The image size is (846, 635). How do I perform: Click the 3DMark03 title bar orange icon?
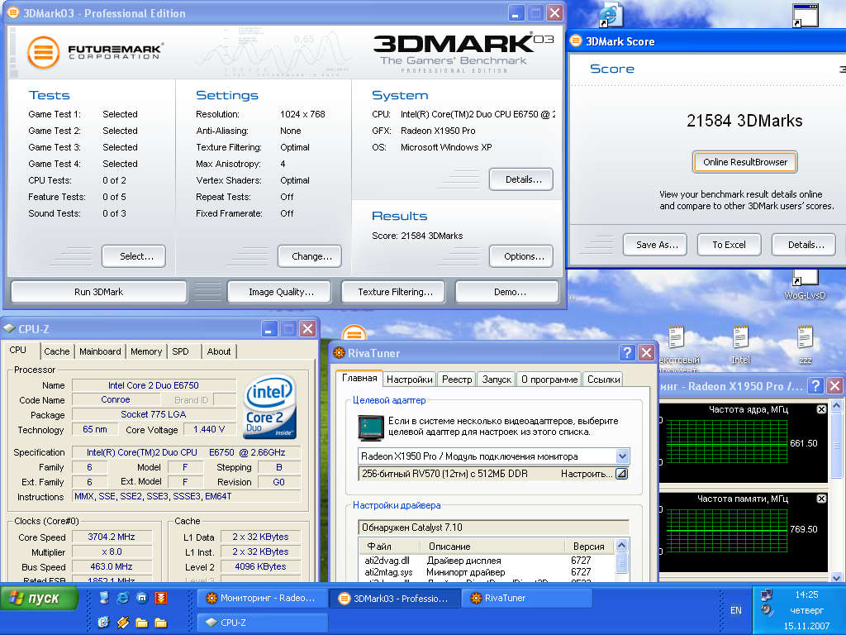(x=13, y=12)
